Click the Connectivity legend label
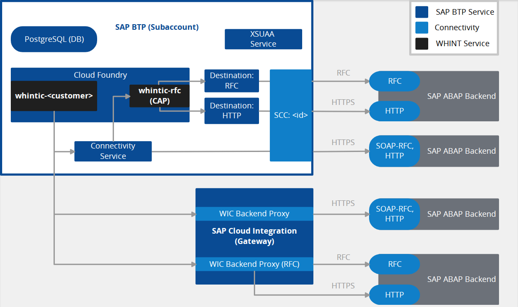This screenshot has width=518, height=307. (x=457, y=28)
